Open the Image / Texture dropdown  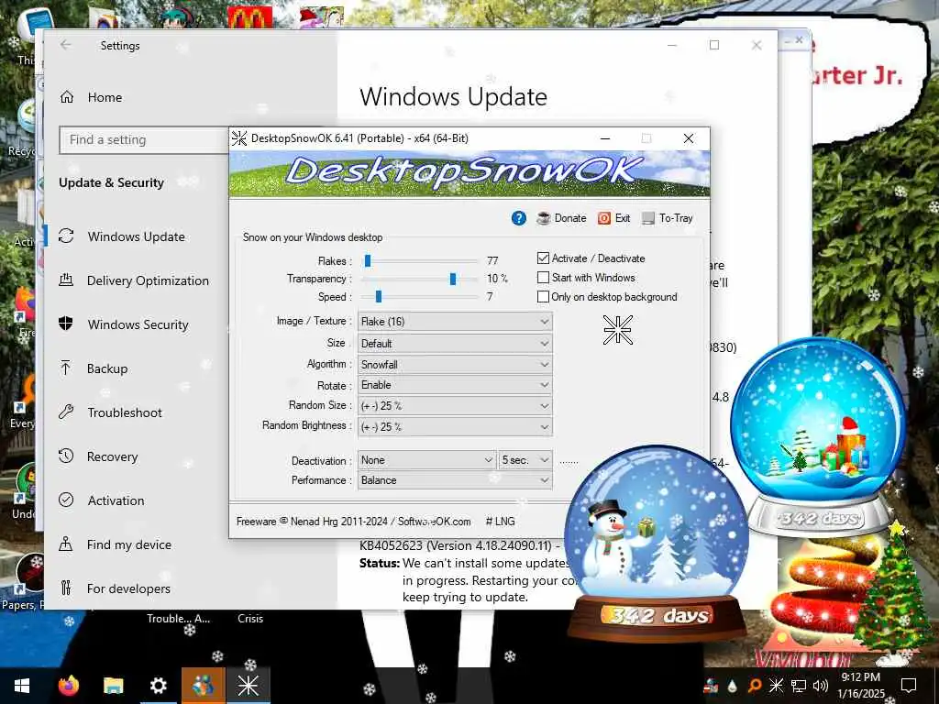click(455, 322)
